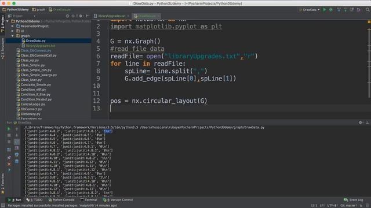Close the Run tab with the red X
The image size is (371, 208).
9,164
